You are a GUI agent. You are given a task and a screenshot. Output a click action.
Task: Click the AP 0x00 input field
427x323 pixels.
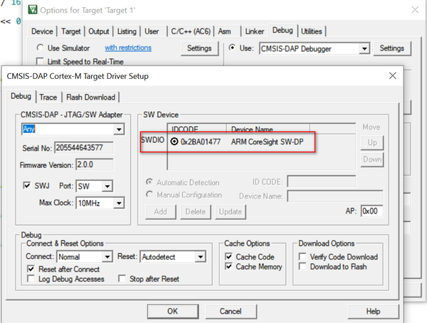tap(371, 211)
